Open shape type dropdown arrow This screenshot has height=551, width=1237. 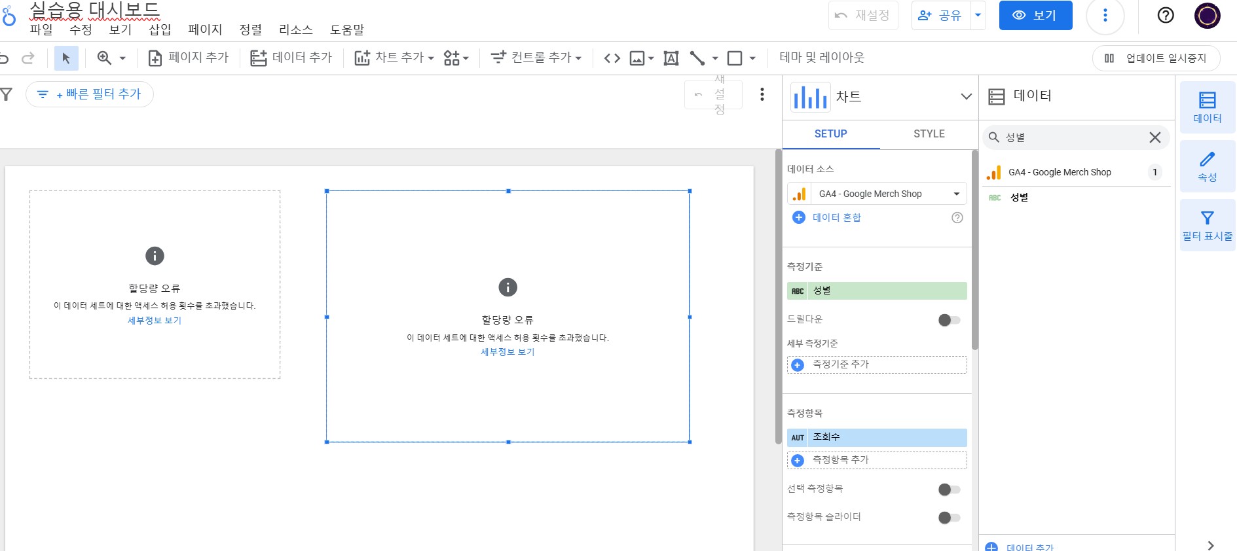[x=752, y=58]
